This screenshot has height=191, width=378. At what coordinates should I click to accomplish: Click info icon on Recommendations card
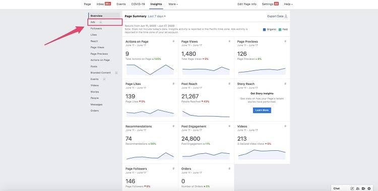tap(173, 126)
